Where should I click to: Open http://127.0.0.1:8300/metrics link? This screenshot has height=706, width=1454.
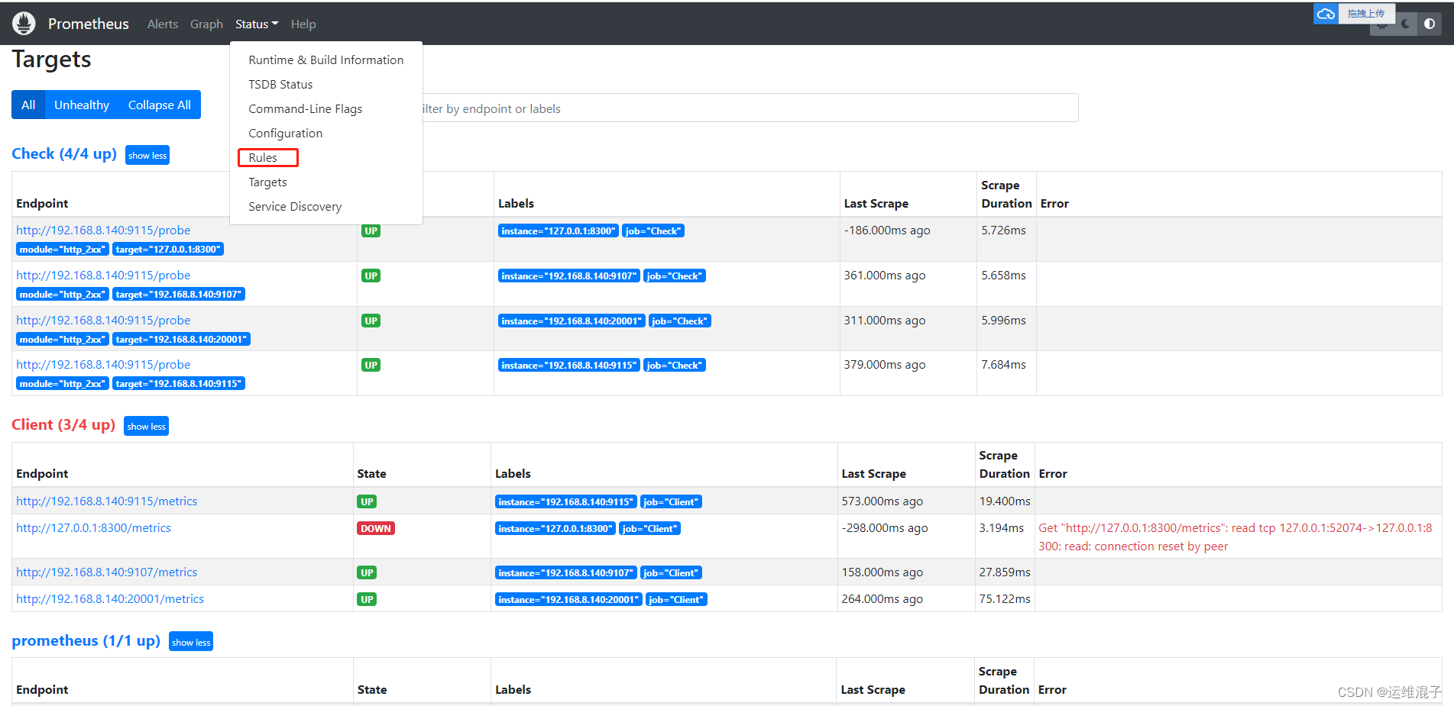[93, 528]
